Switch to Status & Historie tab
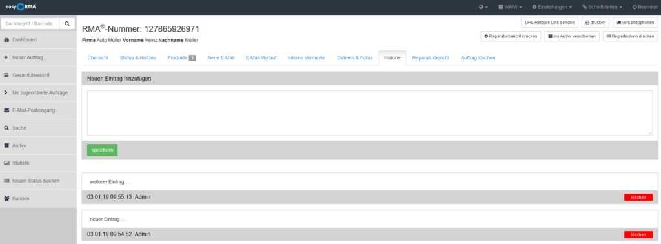Screen dimensions: 661x244 (138, 57)
